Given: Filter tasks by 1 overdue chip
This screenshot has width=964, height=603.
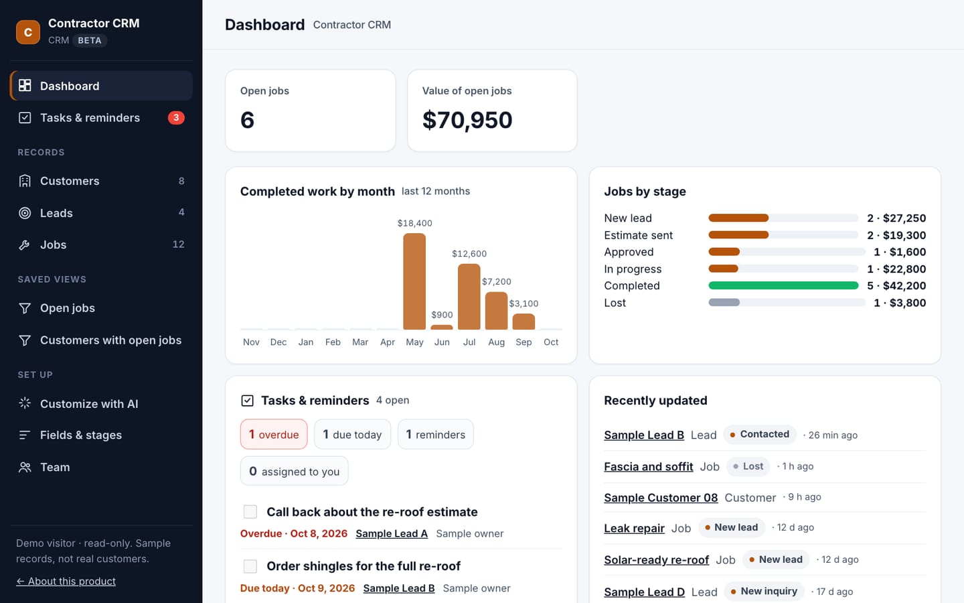Looking at the screenshot, I should [274, 434].
